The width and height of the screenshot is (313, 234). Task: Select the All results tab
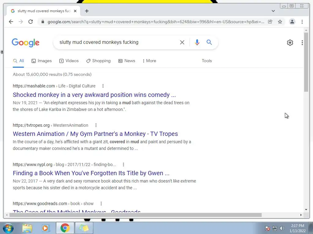[18, 61]
